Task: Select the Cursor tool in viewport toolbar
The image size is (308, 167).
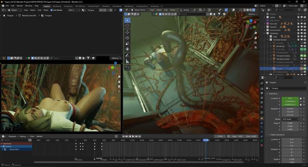Action: click(x=127, y=26)
